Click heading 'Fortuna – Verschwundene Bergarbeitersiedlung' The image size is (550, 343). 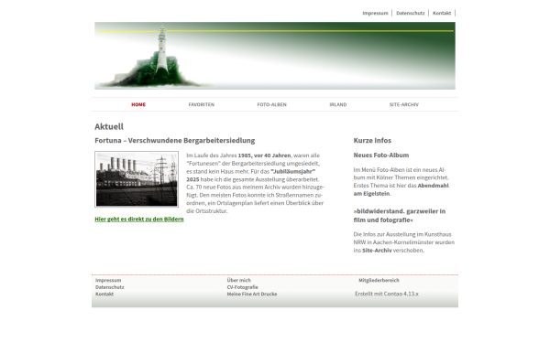pos(175,140)
